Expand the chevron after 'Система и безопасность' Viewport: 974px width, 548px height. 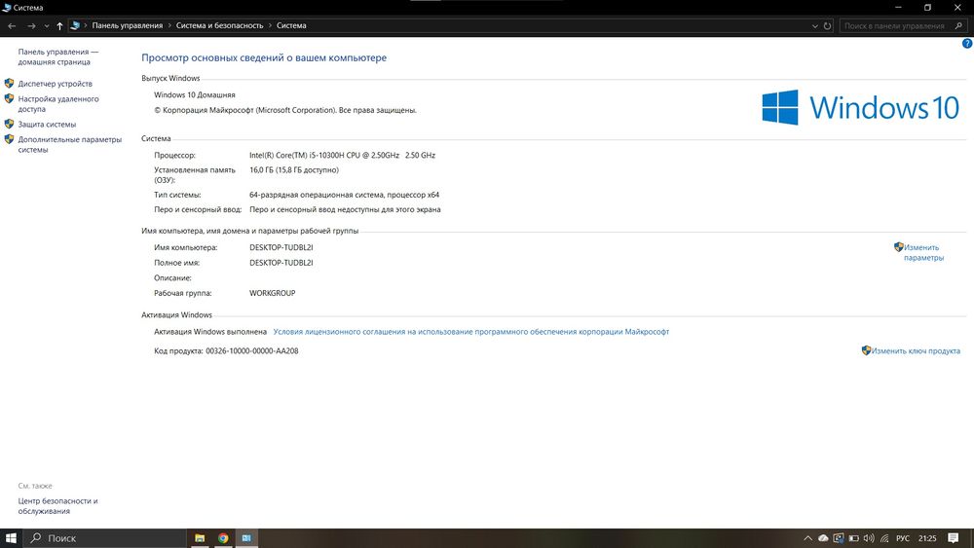(270, 25)
